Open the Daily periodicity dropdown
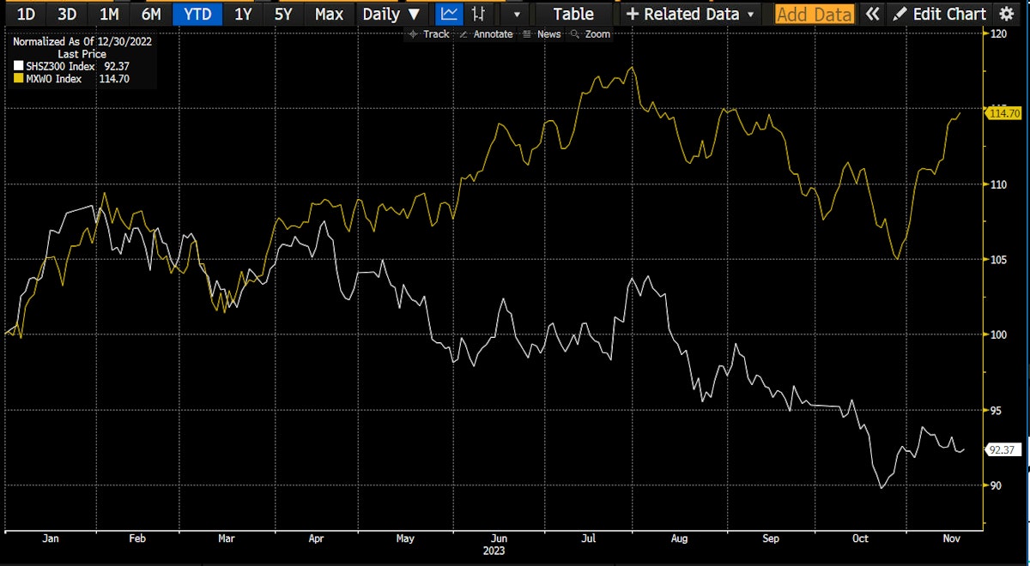The image size is (1030, 566). coord(391,14)
